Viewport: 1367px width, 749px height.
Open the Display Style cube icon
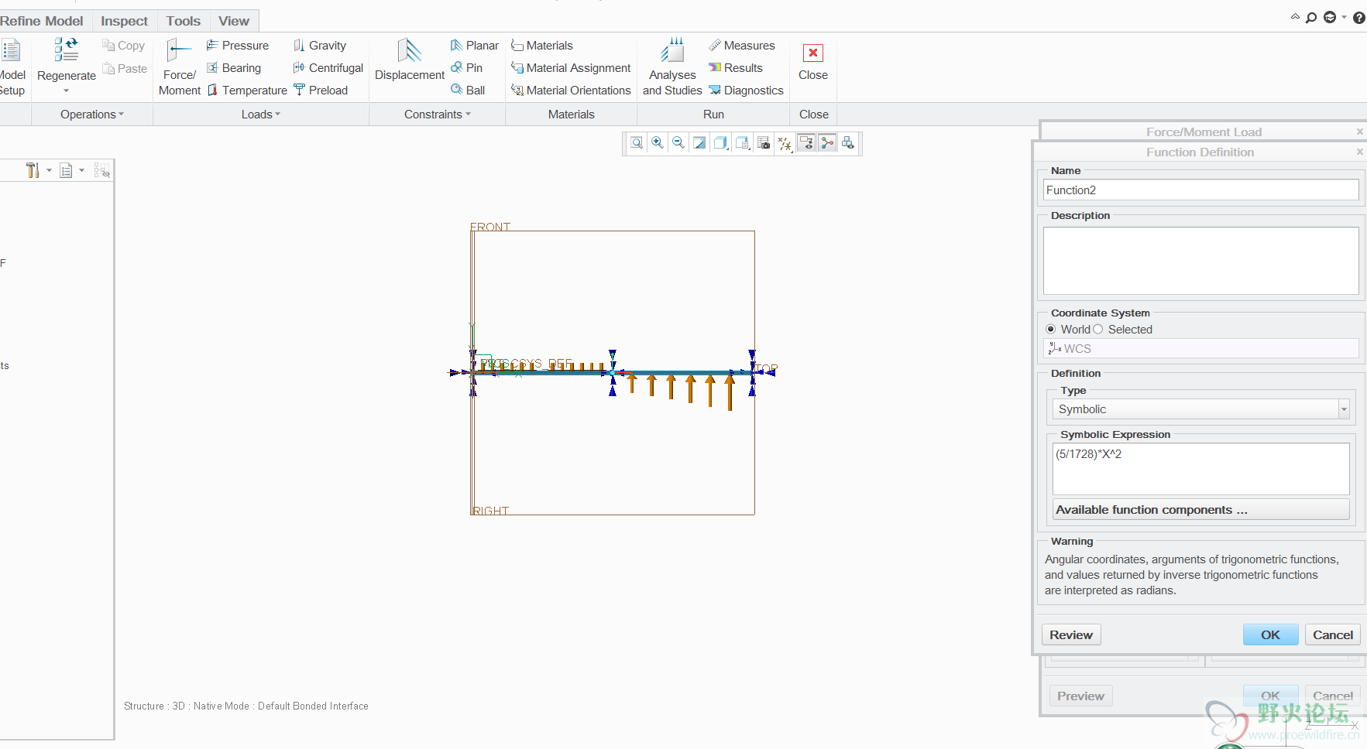tap(721, 143)
